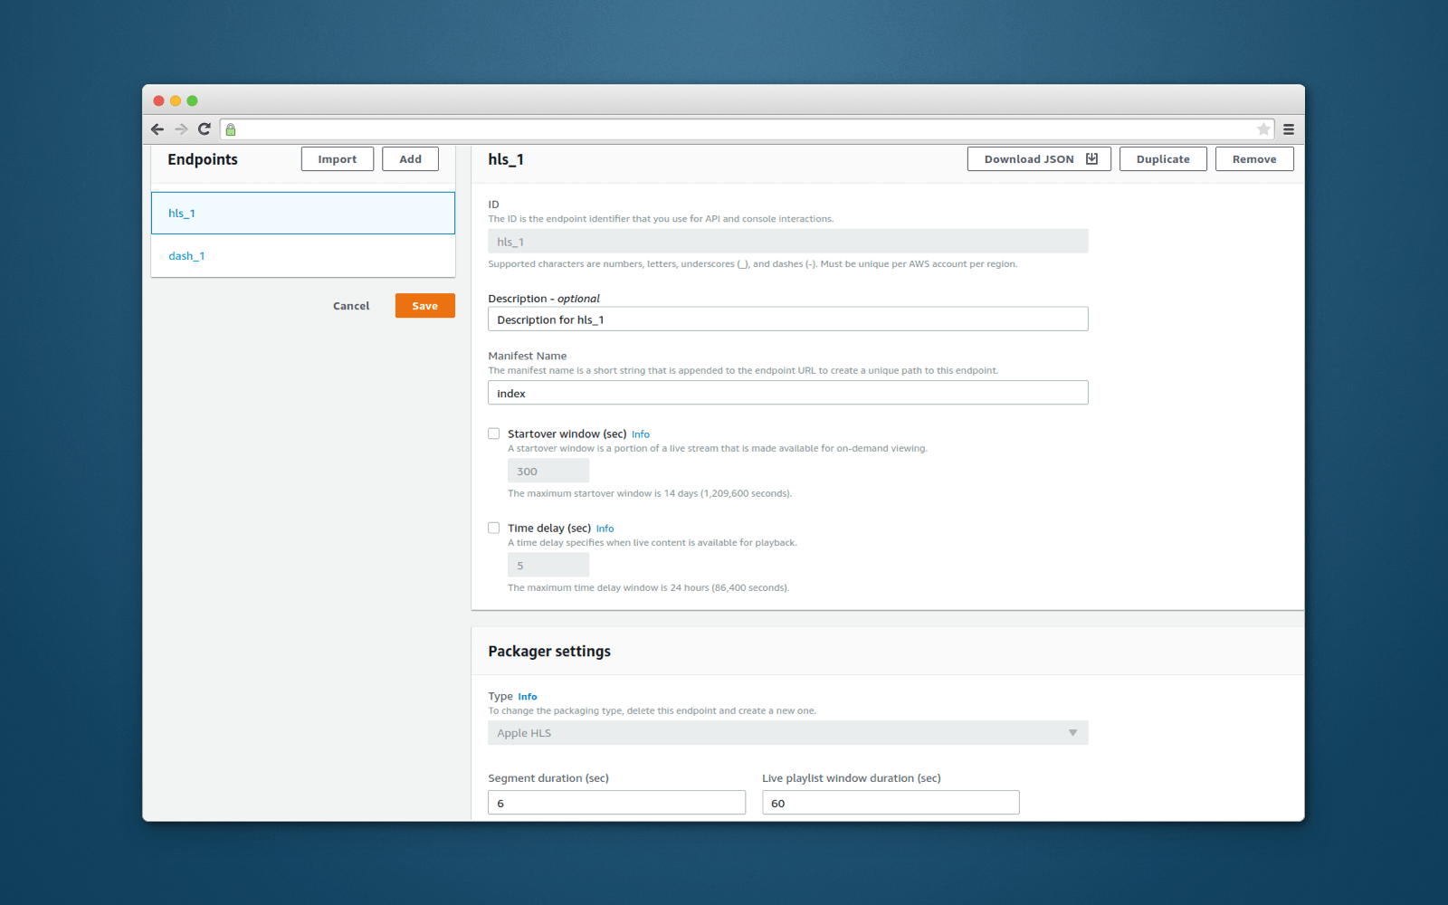
Task: Click the yellow minimize window dot
Action: click(x=176, y=100)
